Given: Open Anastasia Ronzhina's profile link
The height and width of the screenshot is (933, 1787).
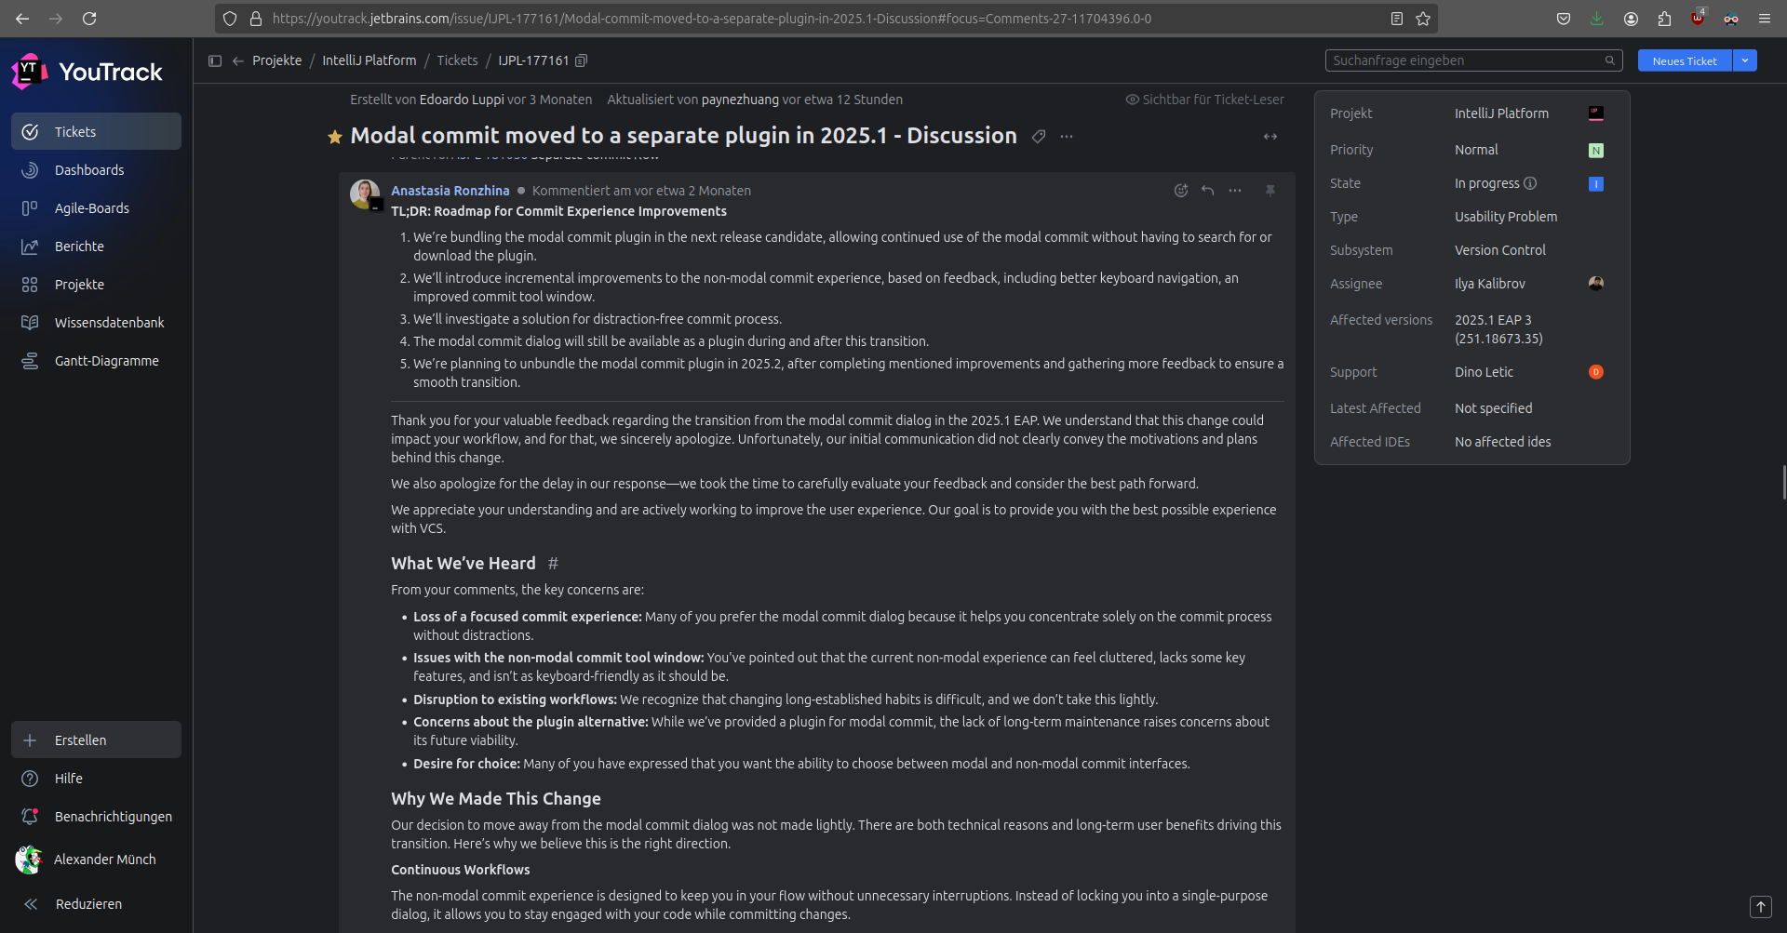Looking at the screenshot, I should click(450, 191).
